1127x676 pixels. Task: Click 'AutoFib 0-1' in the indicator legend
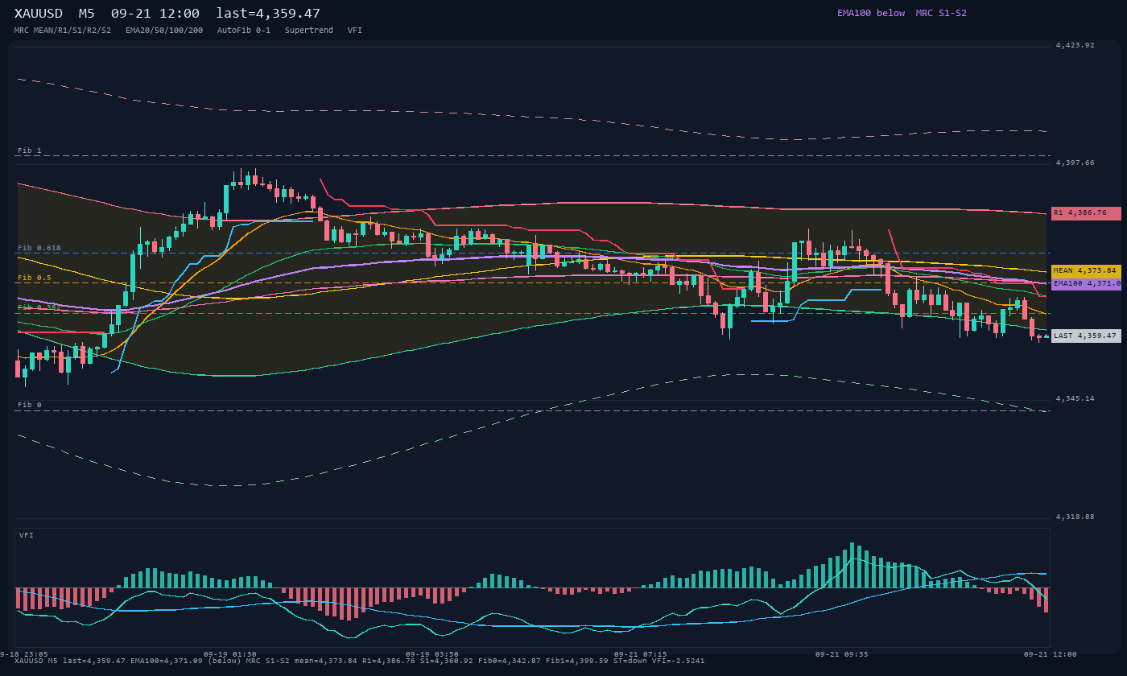(x=244, y=31)
